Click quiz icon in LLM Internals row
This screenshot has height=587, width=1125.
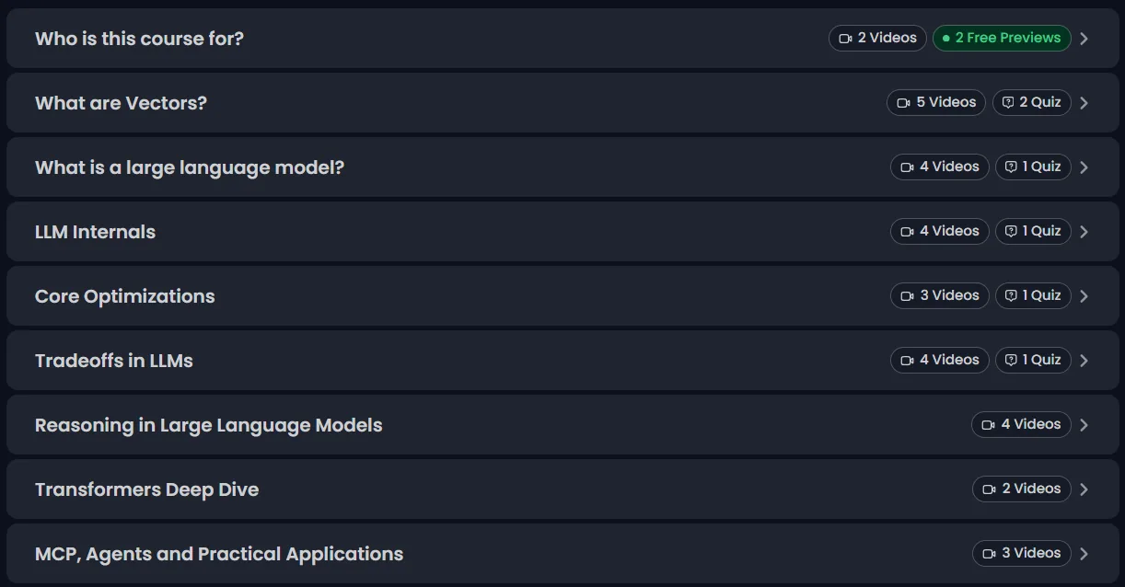point(1011,232)
